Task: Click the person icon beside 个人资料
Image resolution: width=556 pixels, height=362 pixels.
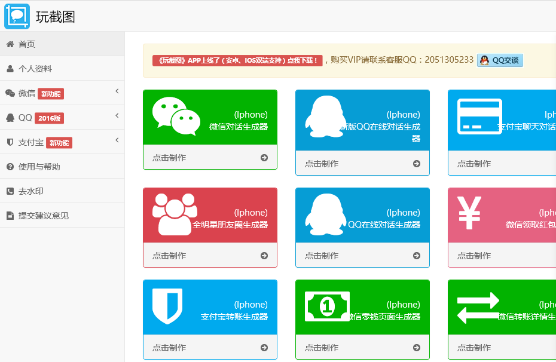Action: pos(10,69)
